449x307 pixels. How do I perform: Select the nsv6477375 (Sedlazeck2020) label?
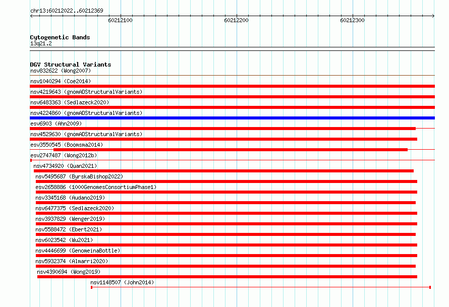coord(75,208)
